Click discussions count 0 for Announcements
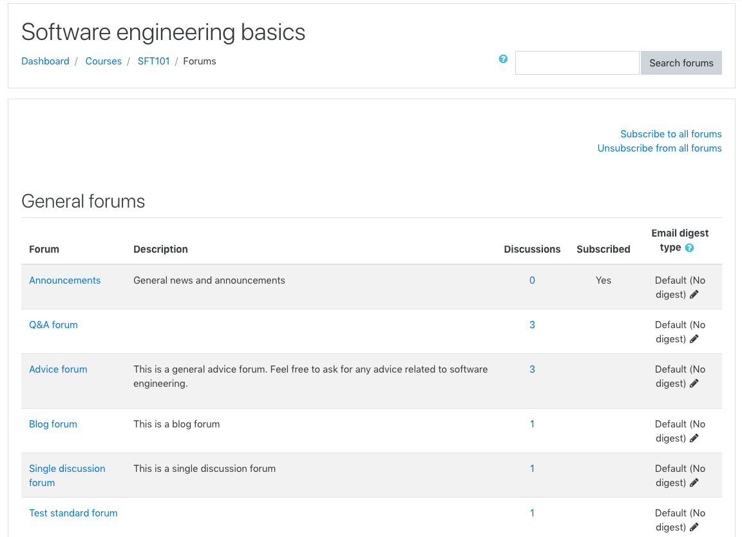 coord(533,280)
